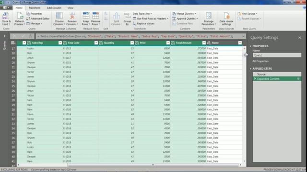Click the data type icon of Name column
This screenshot has height=172, width=307.
point(209,43)
